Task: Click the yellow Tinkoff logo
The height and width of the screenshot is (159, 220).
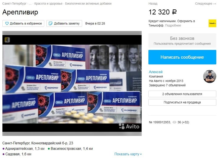Action: point(212,23)
